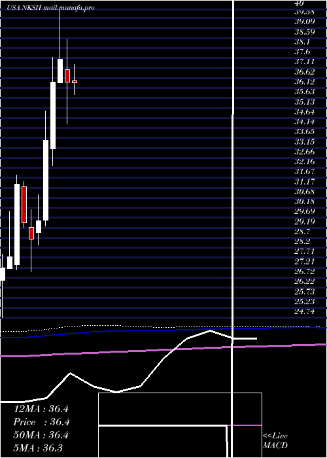
Task: Click the <<Live MACD label
Action: pos(275,441)
